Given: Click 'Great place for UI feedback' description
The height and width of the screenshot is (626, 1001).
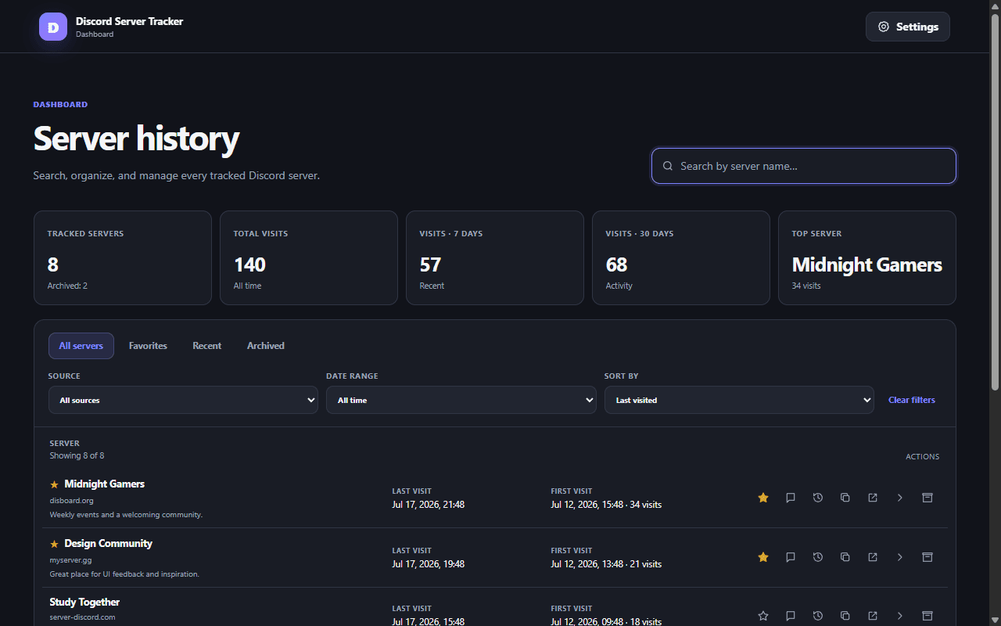Looking at the screenshot, I should pyautogui.click(x=124, y=574).
